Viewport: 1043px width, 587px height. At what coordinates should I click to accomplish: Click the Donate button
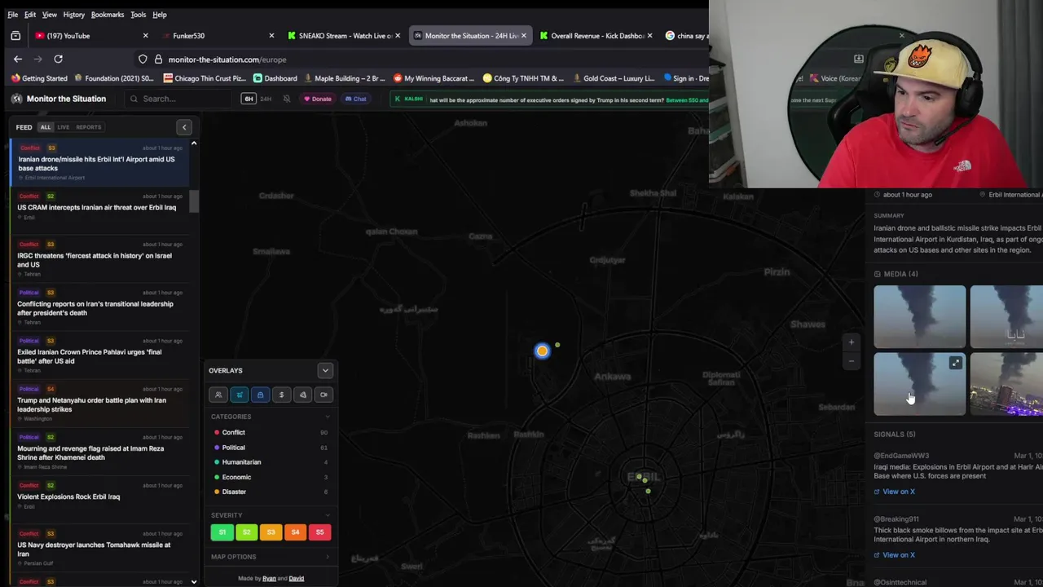click(318, 99)
